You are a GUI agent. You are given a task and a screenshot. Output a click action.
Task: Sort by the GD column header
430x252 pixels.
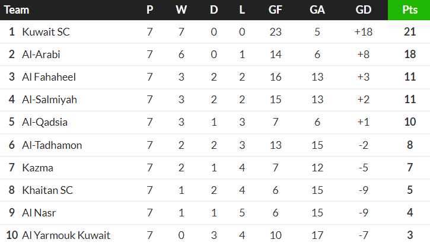363,10
